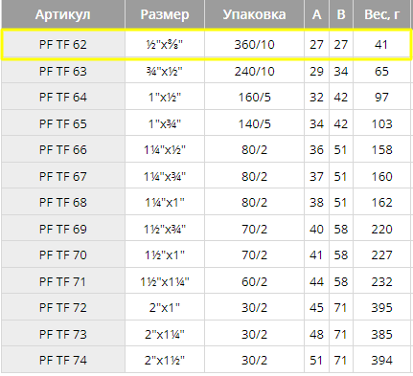413x376 pixels.
Task: Select article cell PF TF 74
Action: [63, 360]
